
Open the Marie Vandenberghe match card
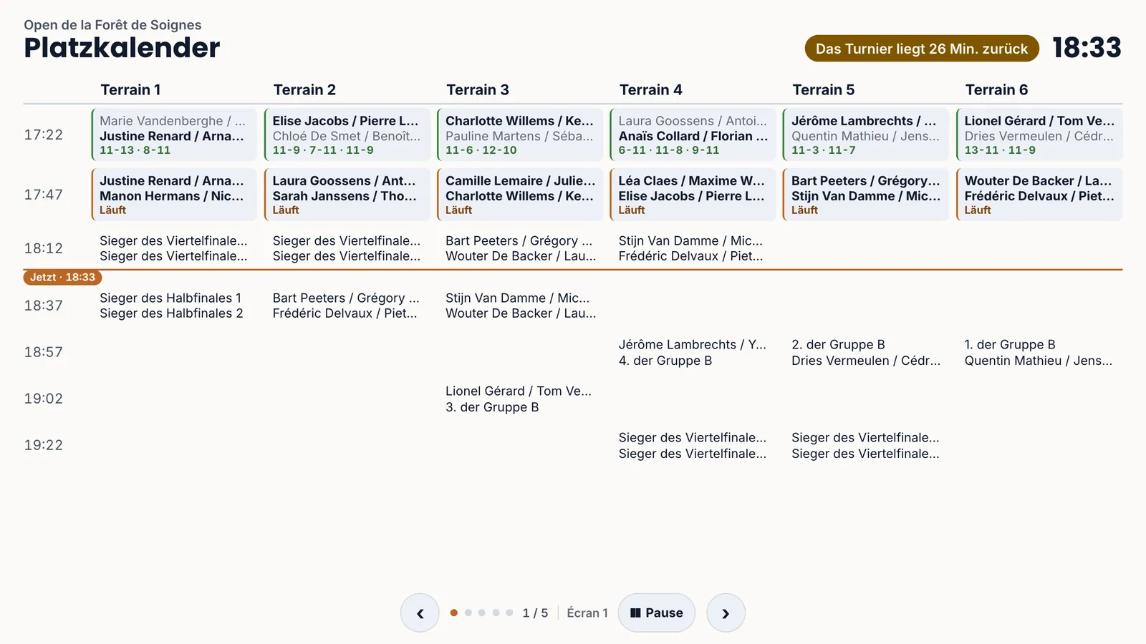click(x=174, y=135)
